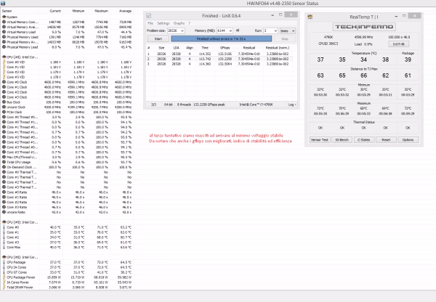Click the clock icon beside Core #0 Clock
The width and height of the screenshot is (436, 302).
coord(4,82)
